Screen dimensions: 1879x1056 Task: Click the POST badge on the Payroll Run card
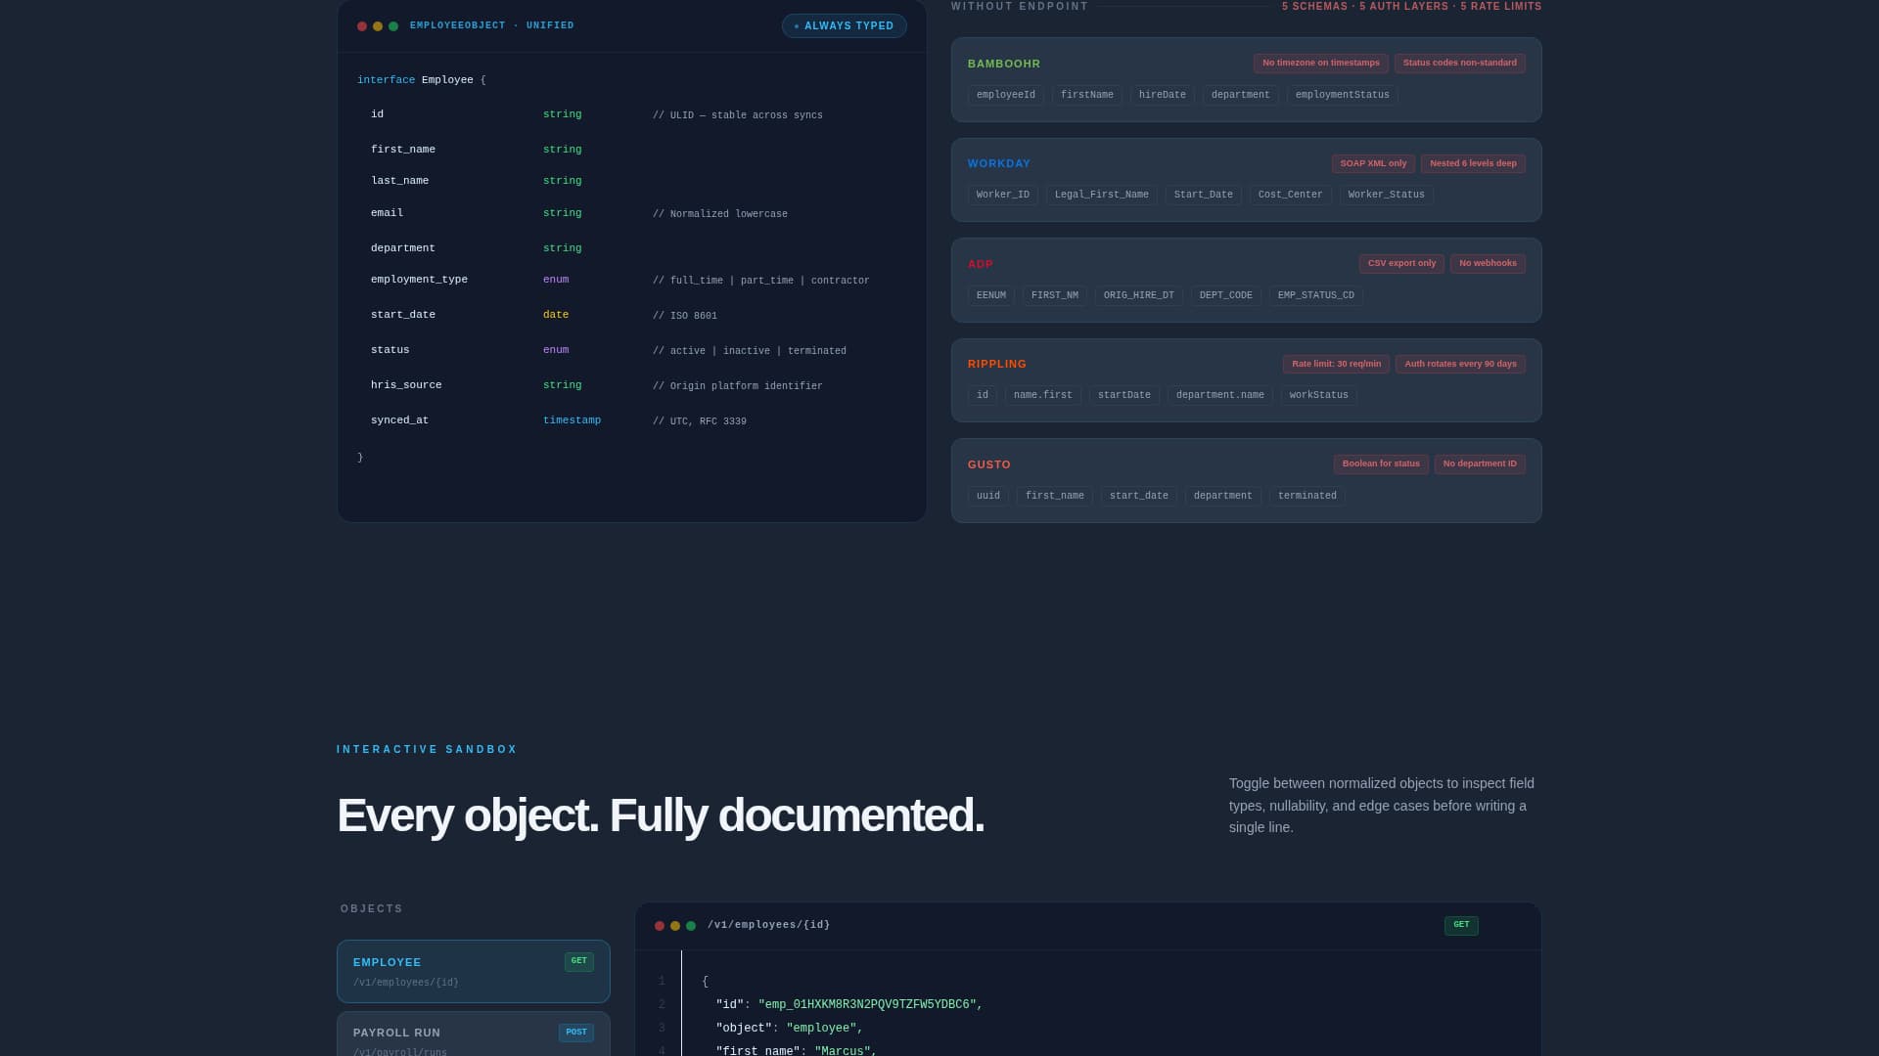[x=576, y=1032]
